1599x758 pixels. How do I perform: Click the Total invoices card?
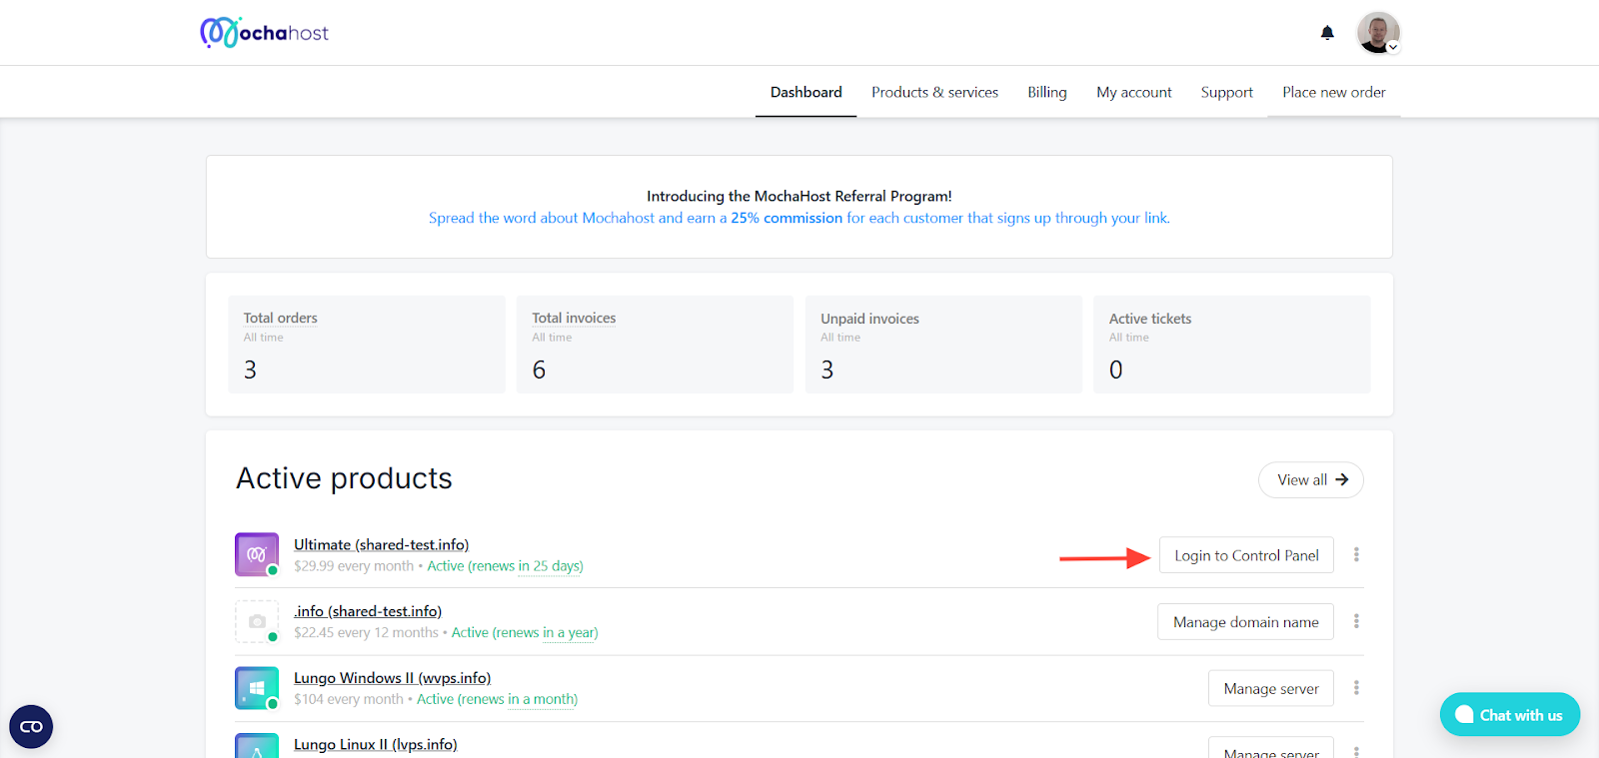(x=655, y=345)
